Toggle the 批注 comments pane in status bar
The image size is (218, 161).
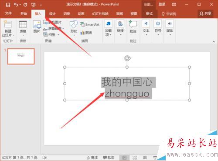[x=109, y=158]
